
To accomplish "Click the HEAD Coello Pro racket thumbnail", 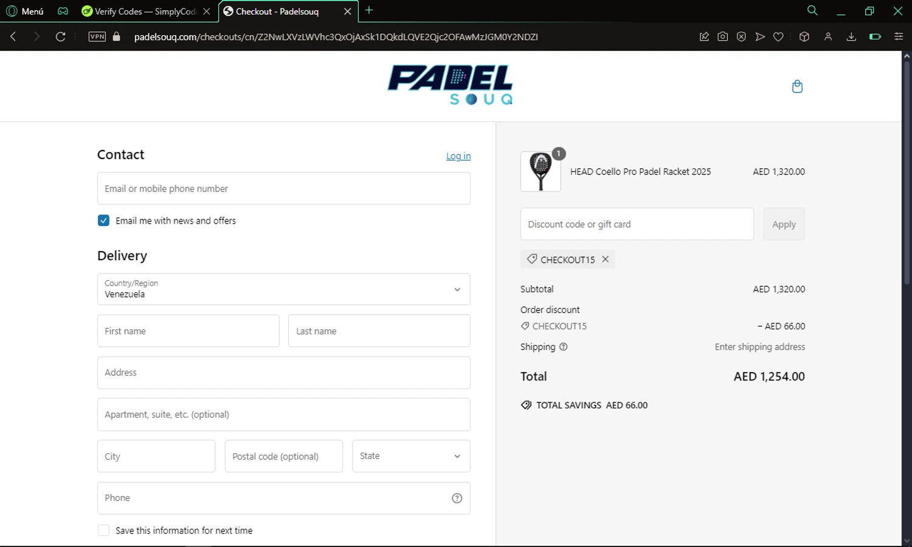I will [541, 171].
